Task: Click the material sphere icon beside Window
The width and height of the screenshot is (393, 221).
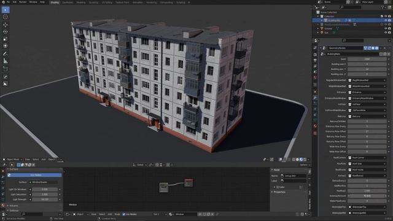Action: (x=171, y=214)
